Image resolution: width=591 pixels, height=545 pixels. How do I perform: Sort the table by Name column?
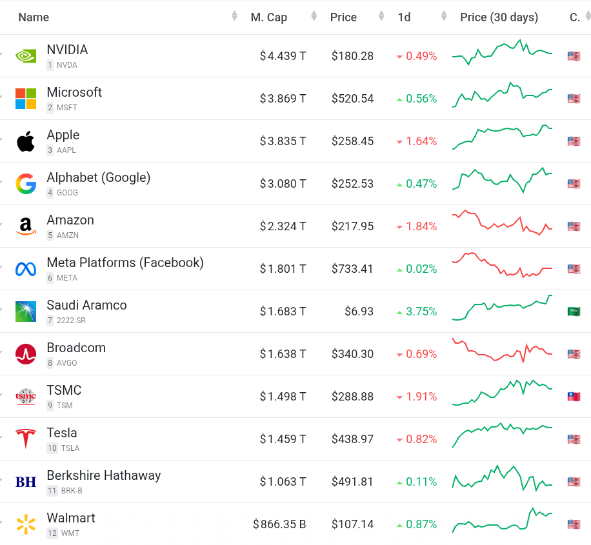pyautogui.click(x=34, y=17)
